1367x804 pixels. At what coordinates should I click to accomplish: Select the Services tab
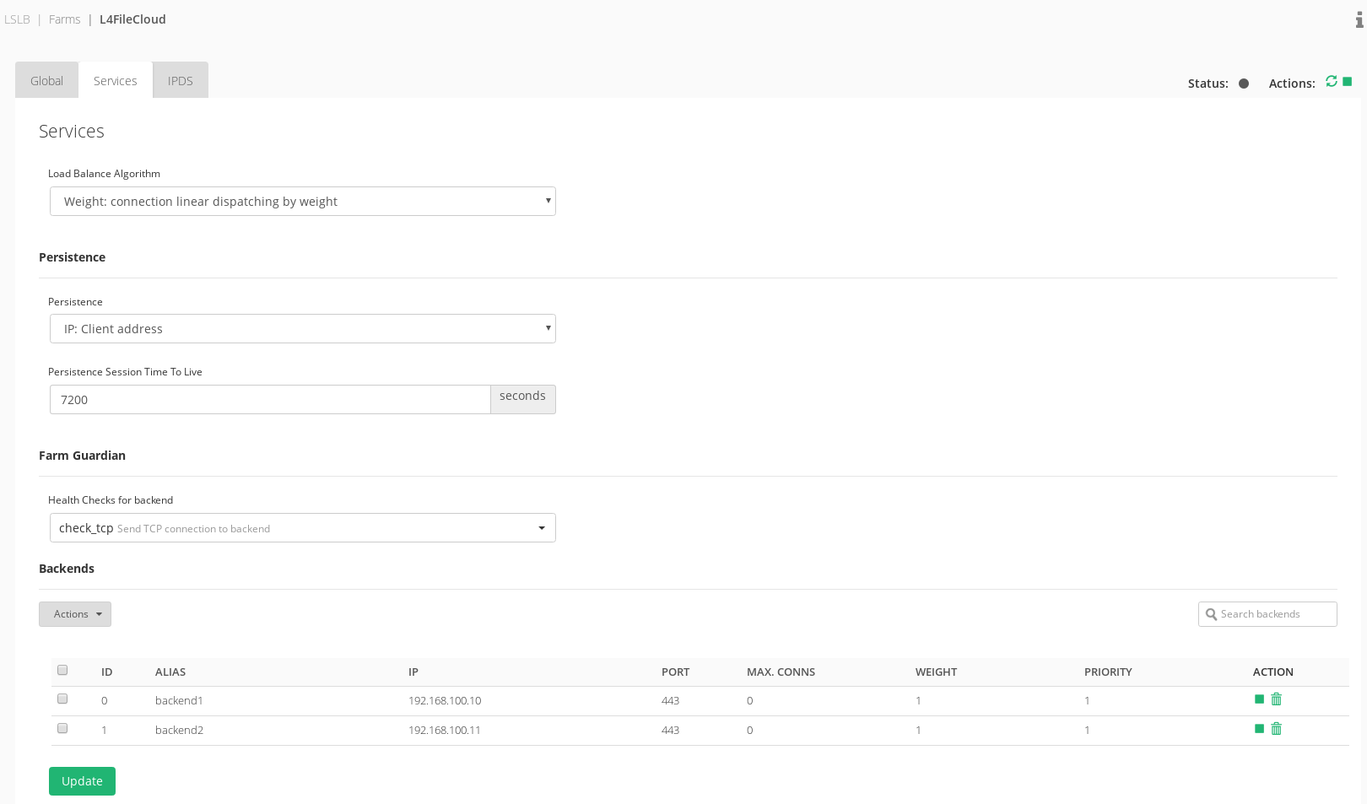116,81
